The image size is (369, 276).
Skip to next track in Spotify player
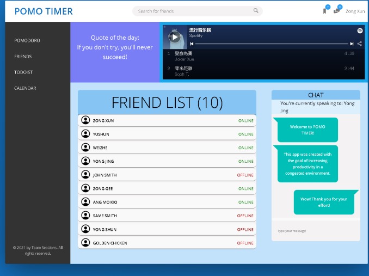click(352, 44)
